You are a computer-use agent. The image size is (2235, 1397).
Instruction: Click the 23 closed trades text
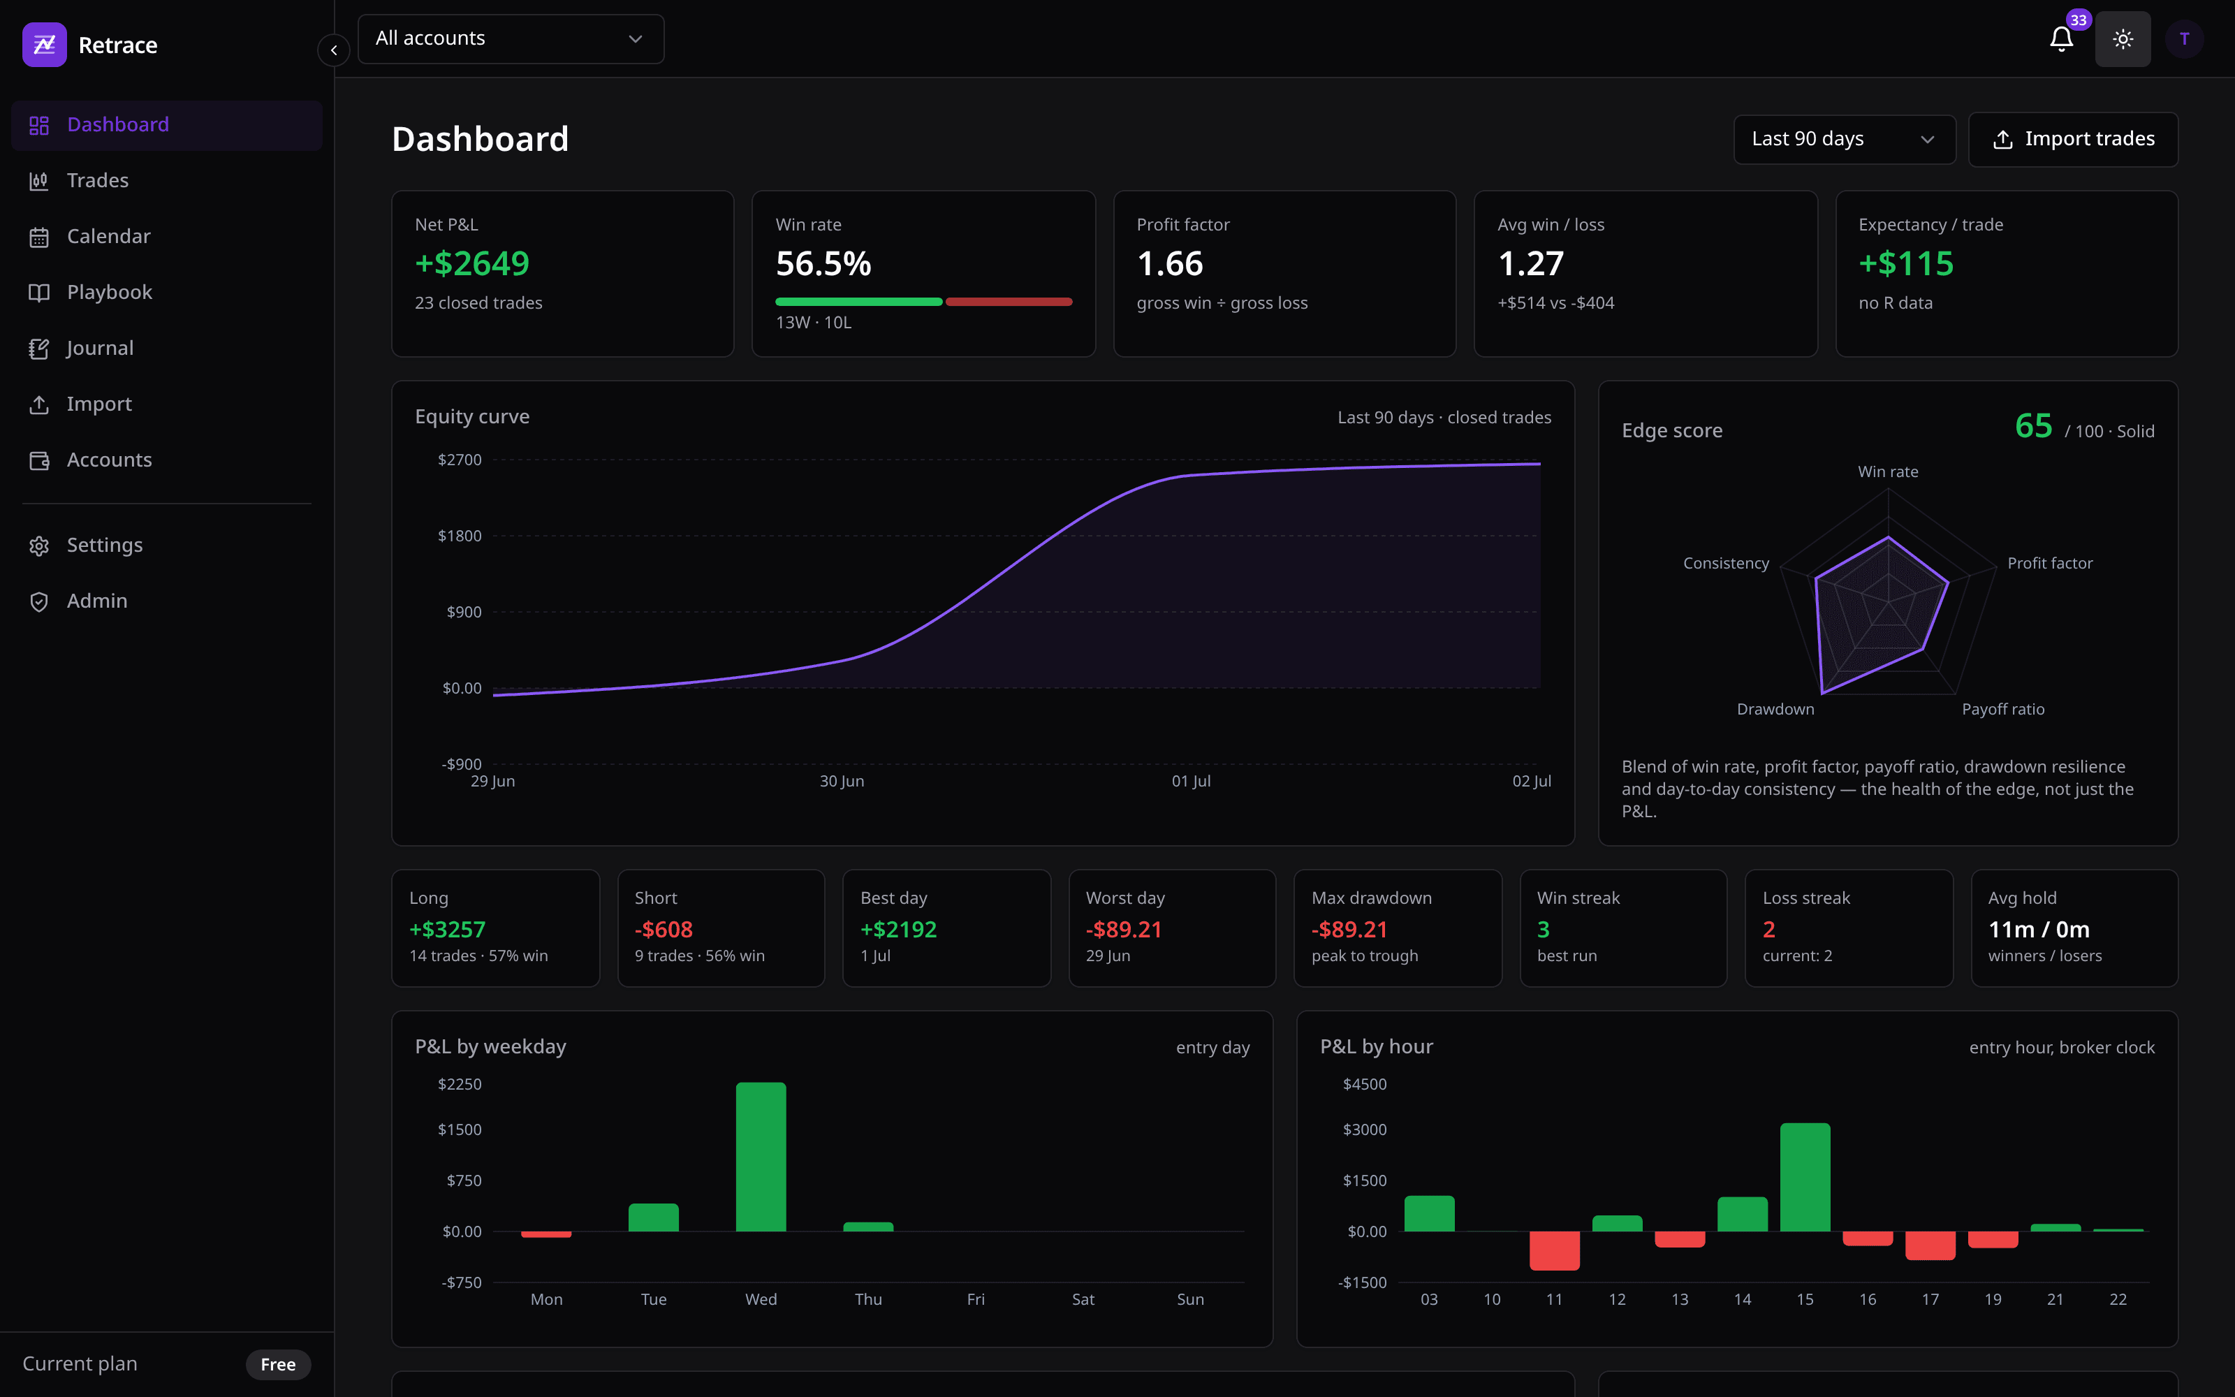[478, 303]
